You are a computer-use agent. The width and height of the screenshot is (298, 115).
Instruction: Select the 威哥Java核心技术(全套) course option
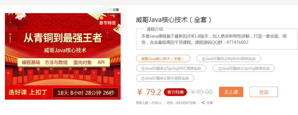[163, 59]
